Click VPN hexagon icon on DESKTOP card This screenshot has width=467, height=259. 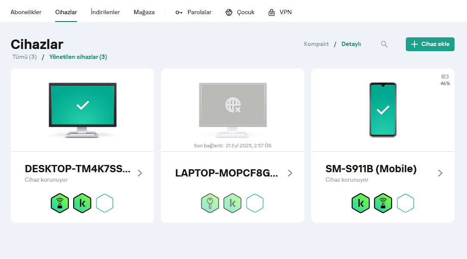60,203
